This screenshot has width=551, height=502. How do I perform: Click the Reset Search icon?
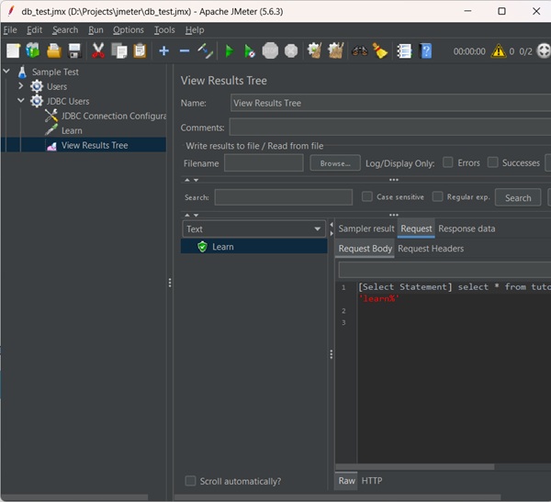[x=380, y=51]
